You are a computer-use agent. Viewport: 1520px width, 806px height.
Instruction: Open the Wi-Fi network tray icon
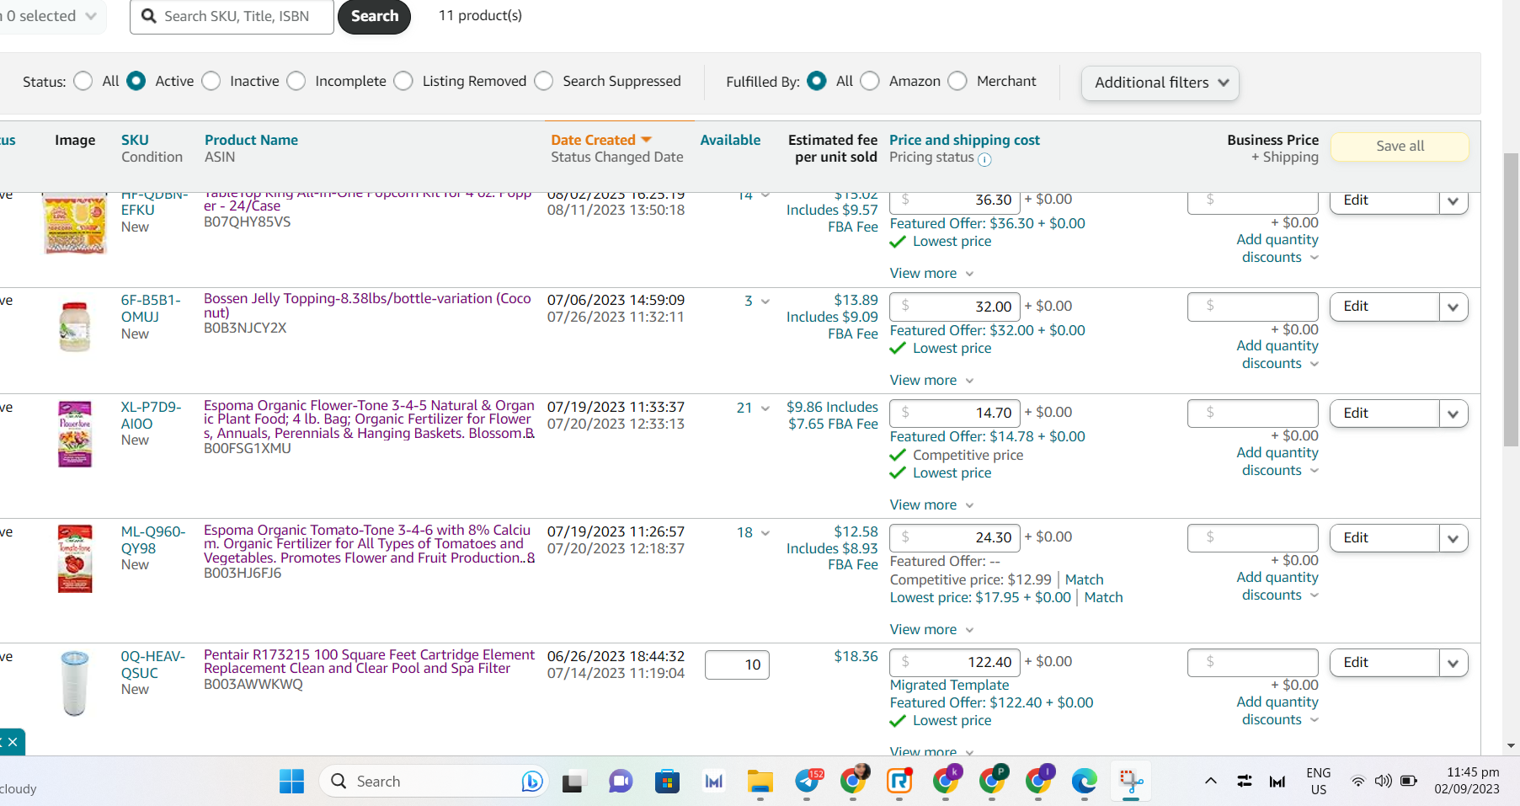pos(1357,781)
